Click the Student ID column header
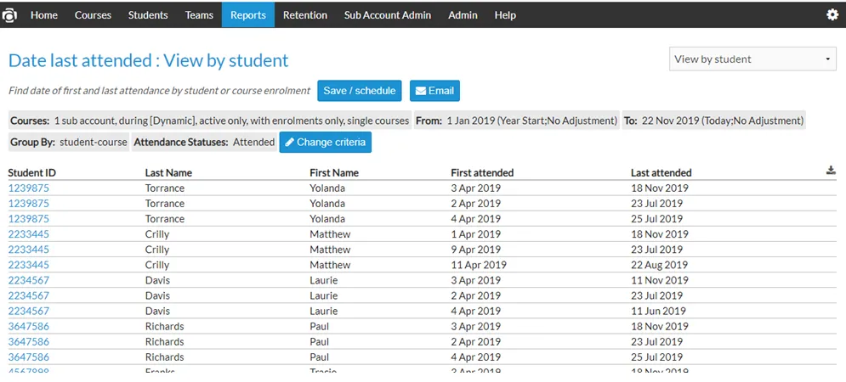846x382 pixels. click(x=31, y=173)
